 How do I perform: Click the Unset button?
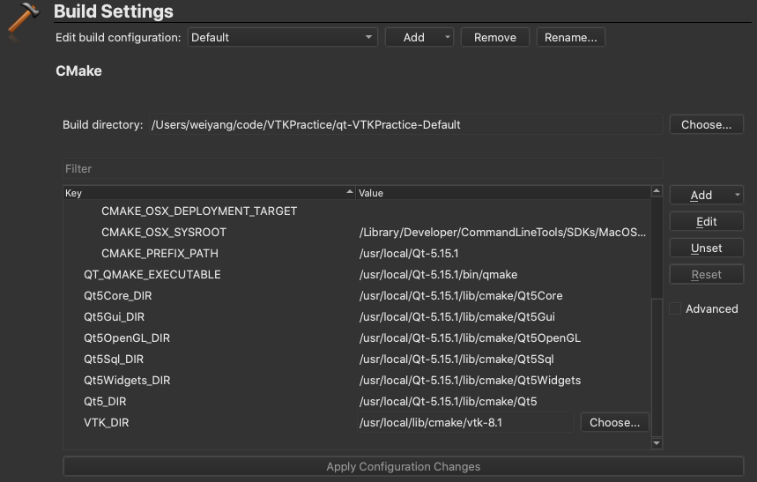point(706,248)
